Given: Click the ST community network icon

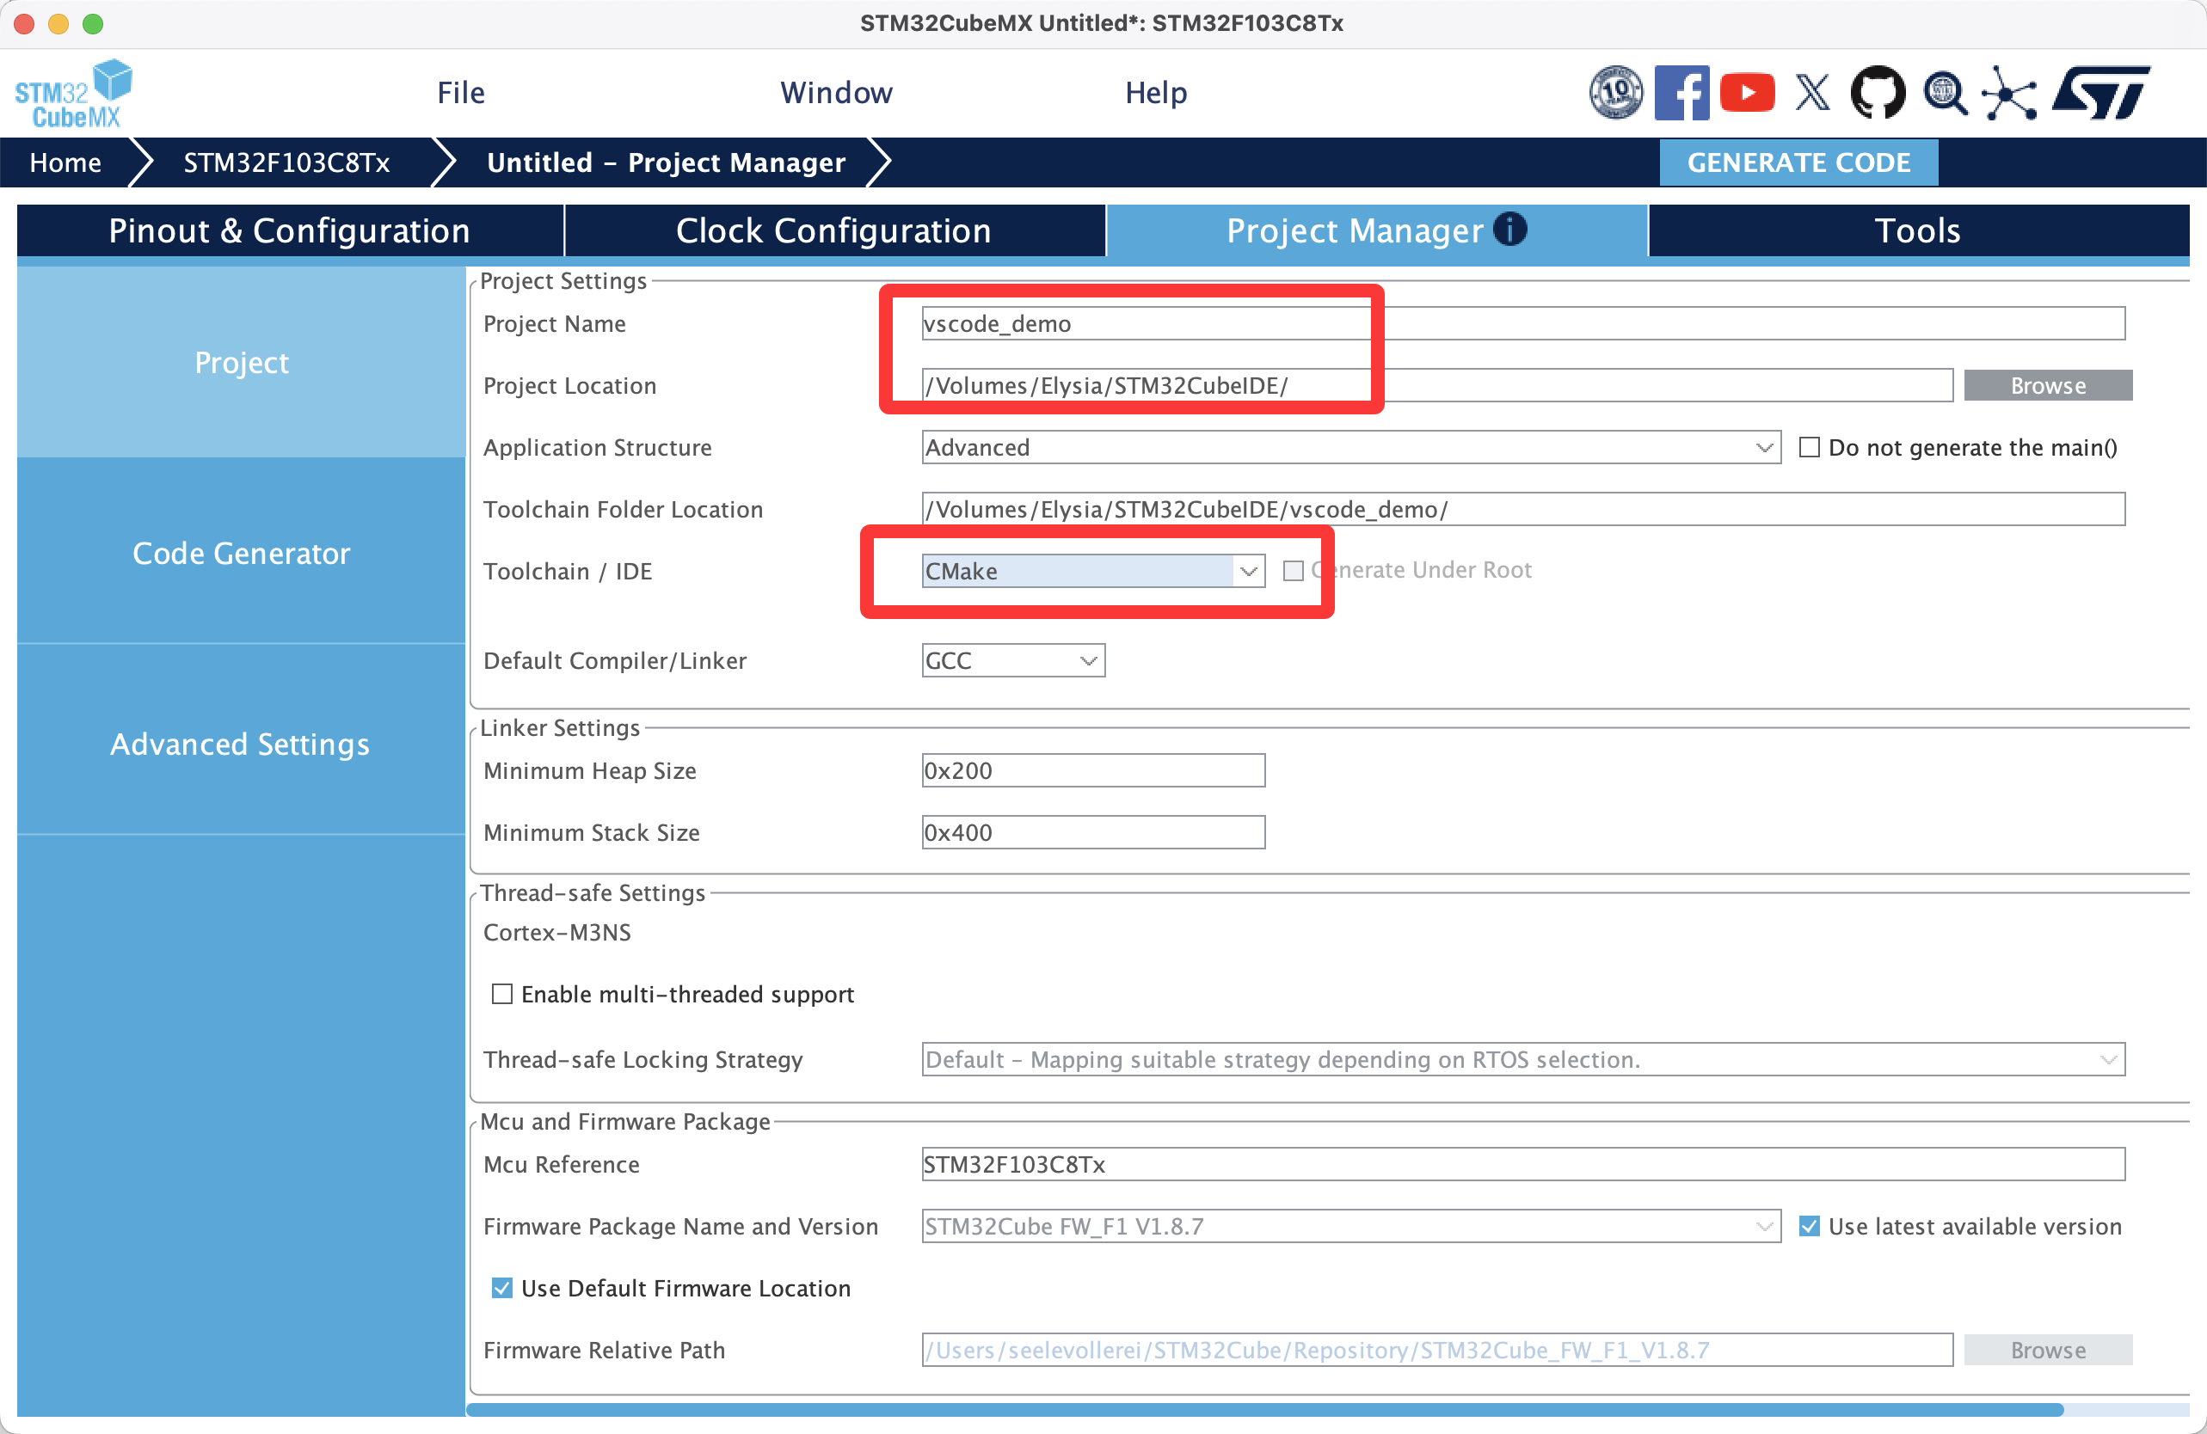Looking at the screenshot, I should (x=2008, y=93).
